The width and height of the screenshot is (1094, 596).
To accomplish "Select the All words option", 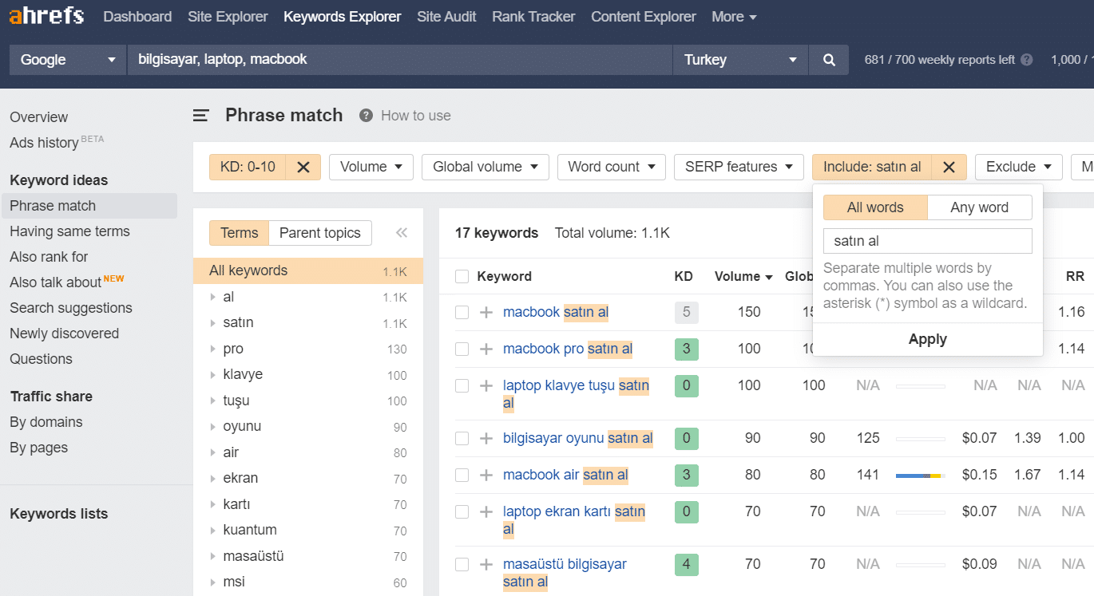I will [875, 207].
